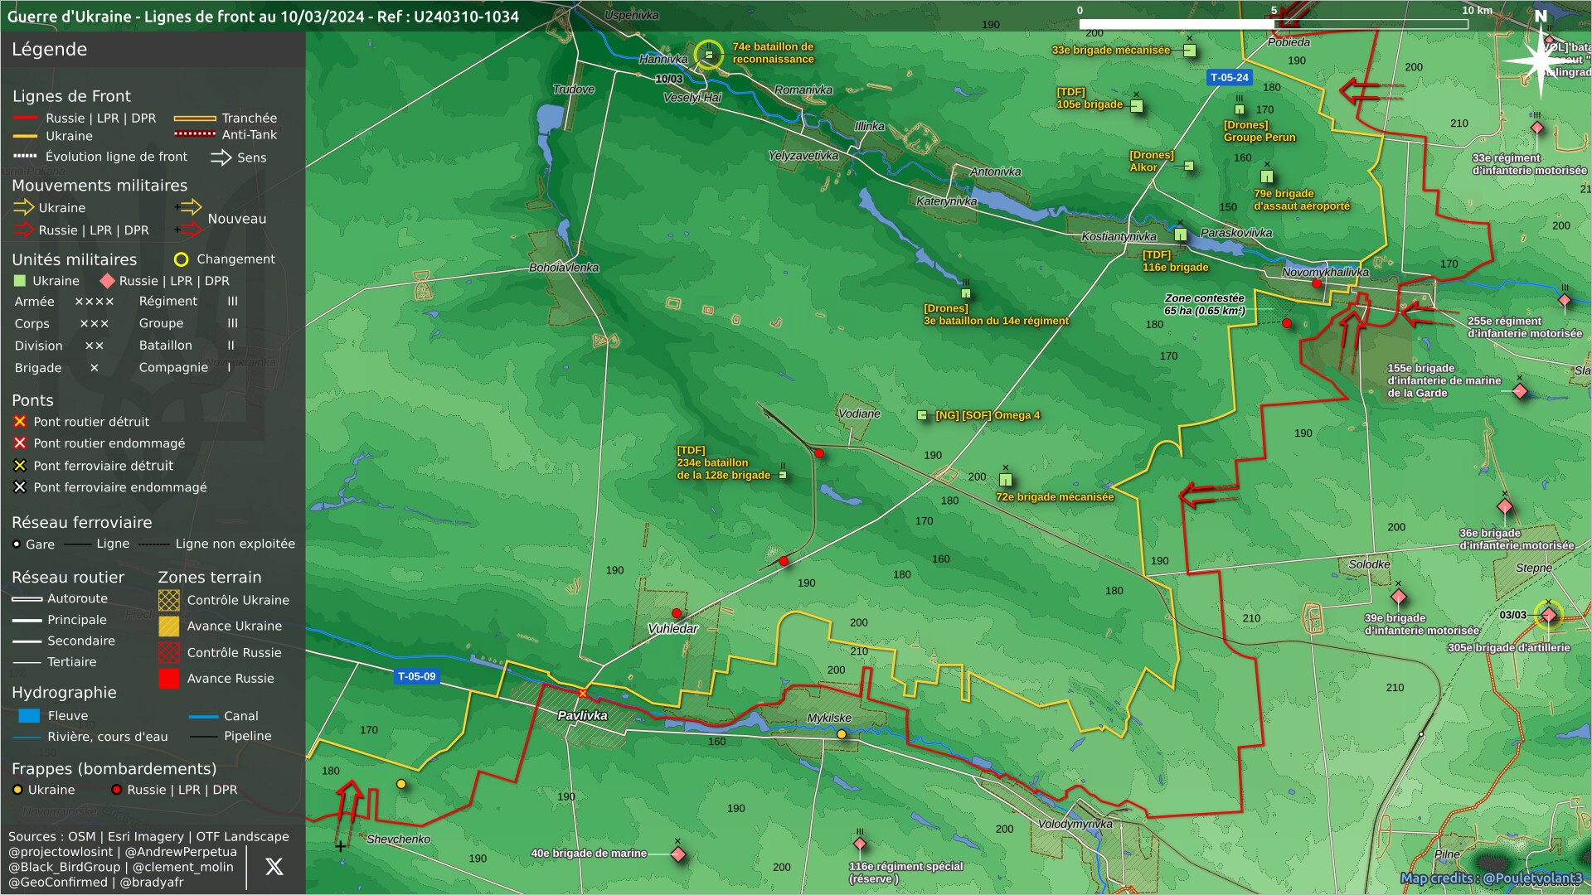Image resolution: width=1592 pixels, height=895 pixels.
Task: Click the Omega 4 SOF unit marker
Action: 922,415
